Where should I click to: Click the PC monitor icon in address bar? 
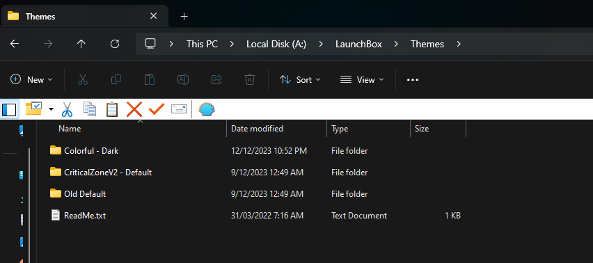click(x=150, y=44)
